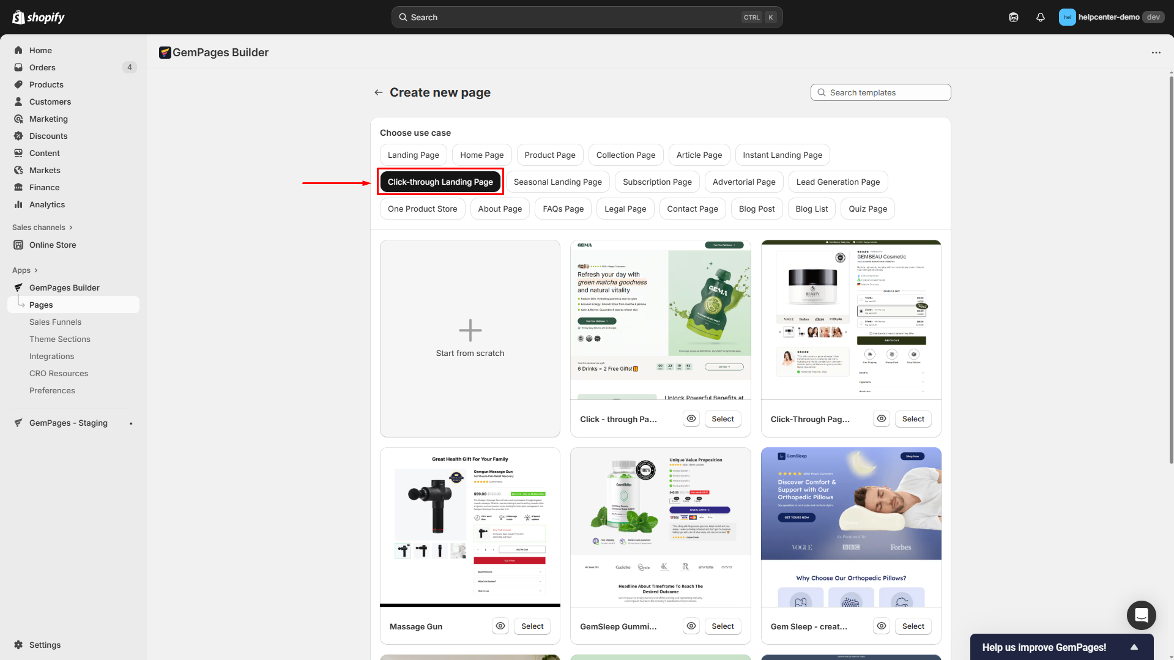Click the Discounts sidebar icon
The image size is (1174, 660).
coord(18,136)
